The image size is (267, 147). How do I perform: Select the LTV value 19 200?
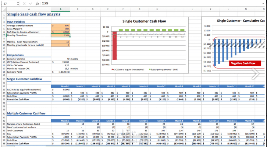pyautogui.click(x=60, y=62)
